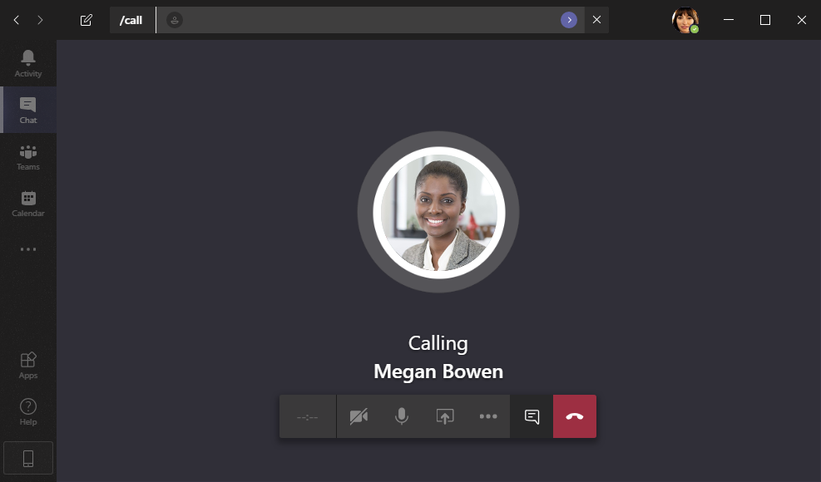821x482 pixels.
Task: Clear the command bar with X
Action: (x=596, y=20)
